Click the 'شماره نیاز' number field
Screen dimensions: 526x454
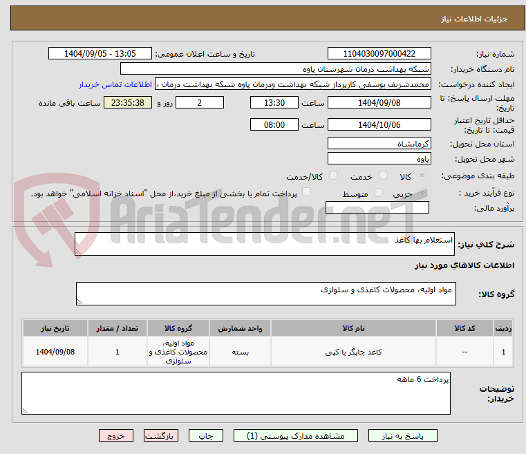379,54
